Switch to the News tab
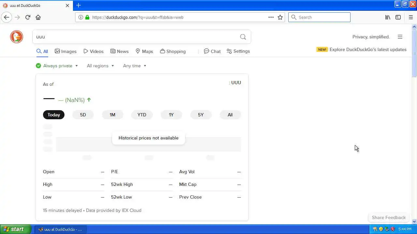The height and width of the screenshot is (234, 417). click(x=119, y=51)
